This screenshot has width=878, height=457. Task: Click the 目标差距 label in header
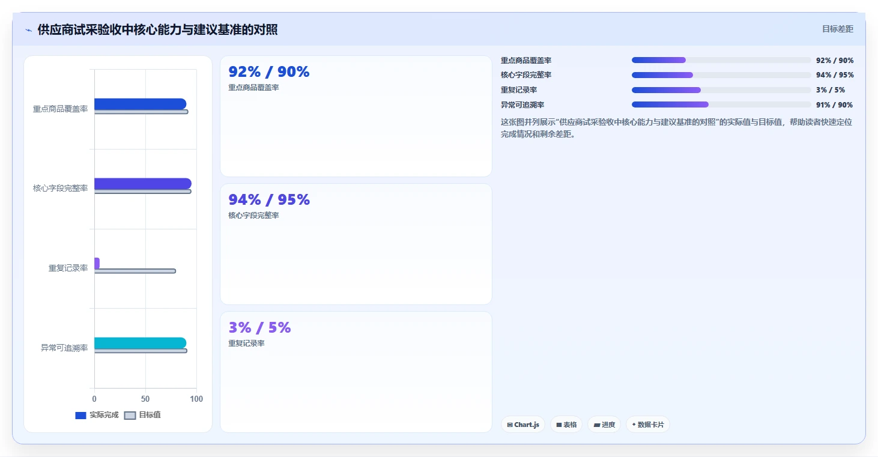point(838,29)
